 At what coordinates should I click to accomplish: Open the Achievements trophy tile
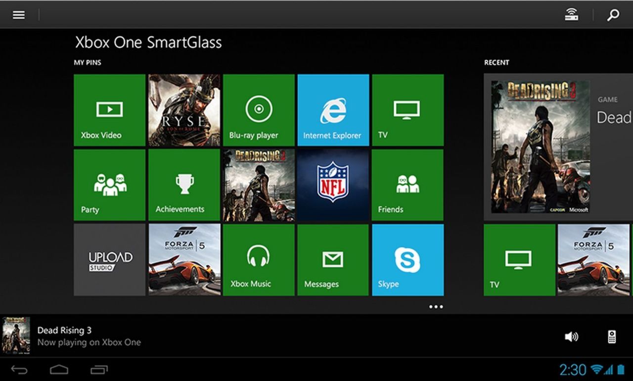pos(184,185)
